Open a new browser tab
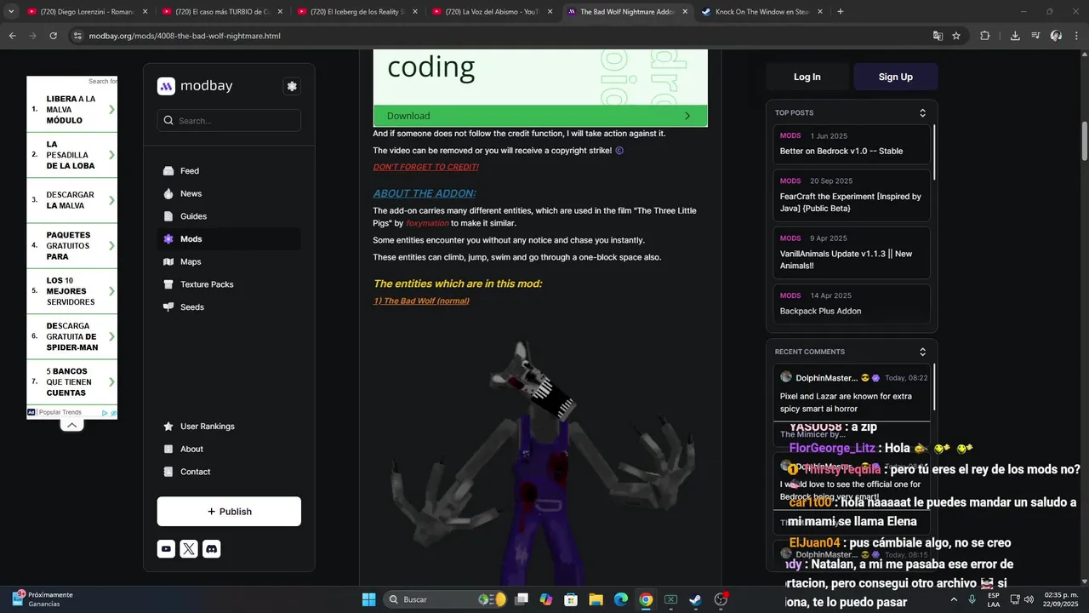Screen dimensions: 1089x613 [x=841, y=12]
